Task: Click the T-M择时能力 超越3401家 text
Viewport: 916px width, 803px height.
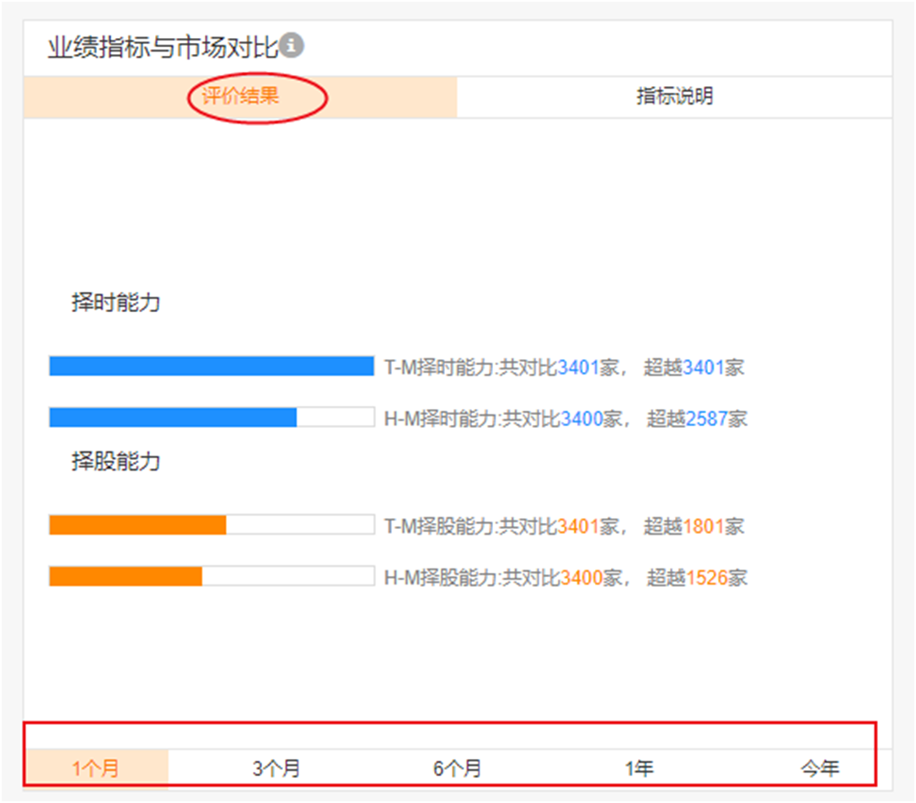Action: click(694, 367)
